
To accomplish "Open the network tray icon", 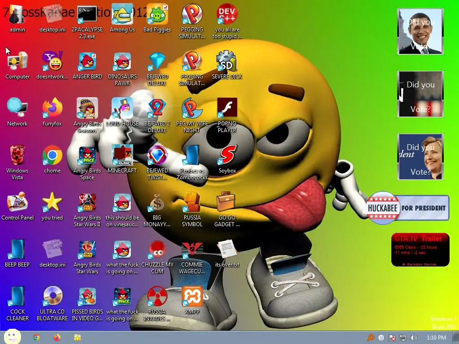I will pyautogui.click(x=403, y=338).
